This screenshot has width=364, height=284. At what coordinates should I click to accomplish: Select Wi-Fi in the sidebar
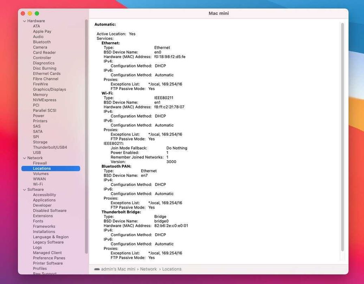pyautogui.click(x=38, y=184)
